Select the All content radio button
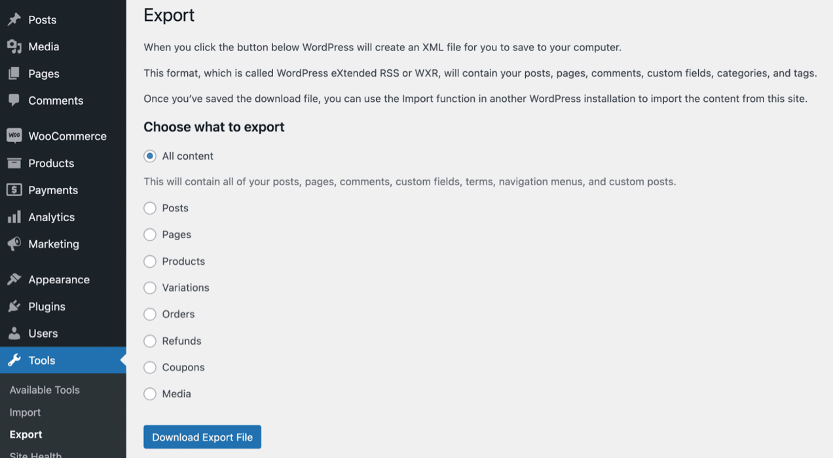833x458 pixels. pos(150,156)
